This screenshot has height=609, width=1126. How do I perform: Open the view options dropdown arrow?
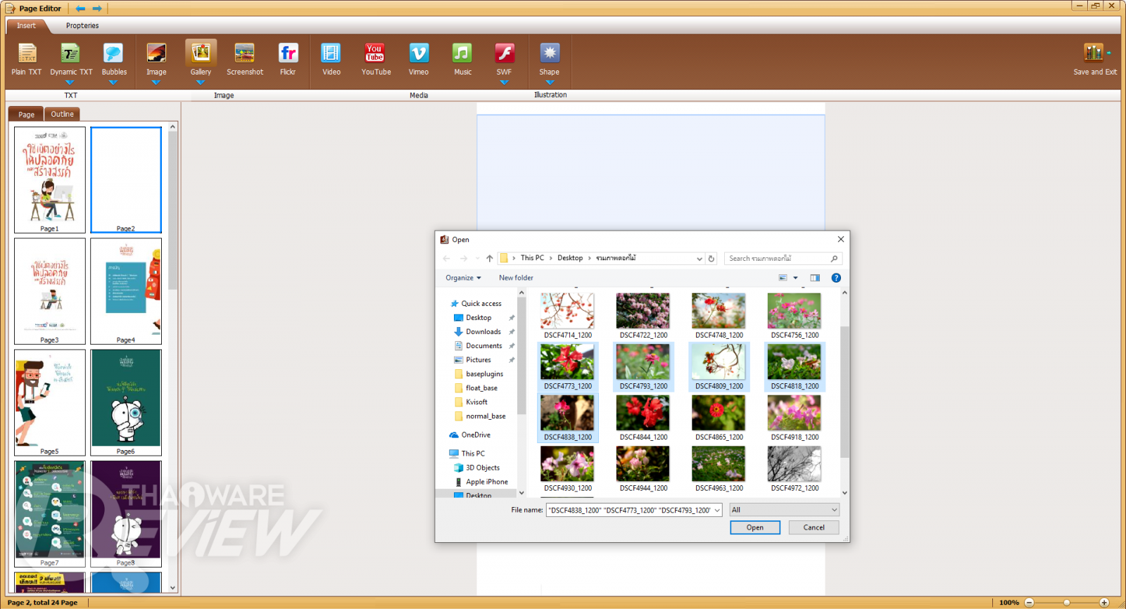796,278
